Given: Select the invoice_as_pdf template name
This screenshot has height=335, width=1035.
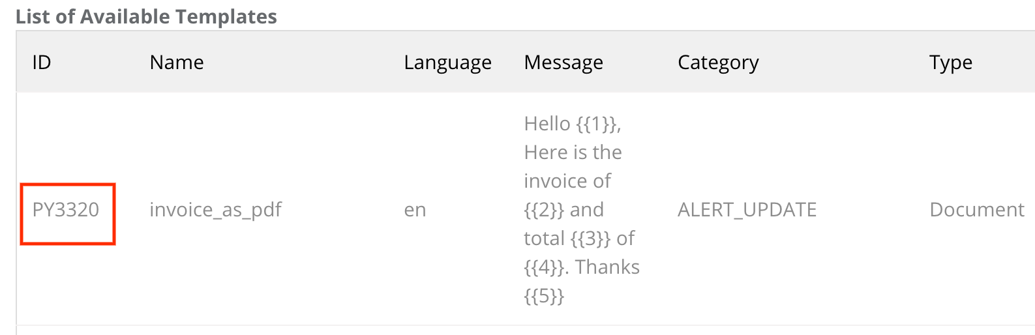Looking at the screenshot, I should click(216, 210).
